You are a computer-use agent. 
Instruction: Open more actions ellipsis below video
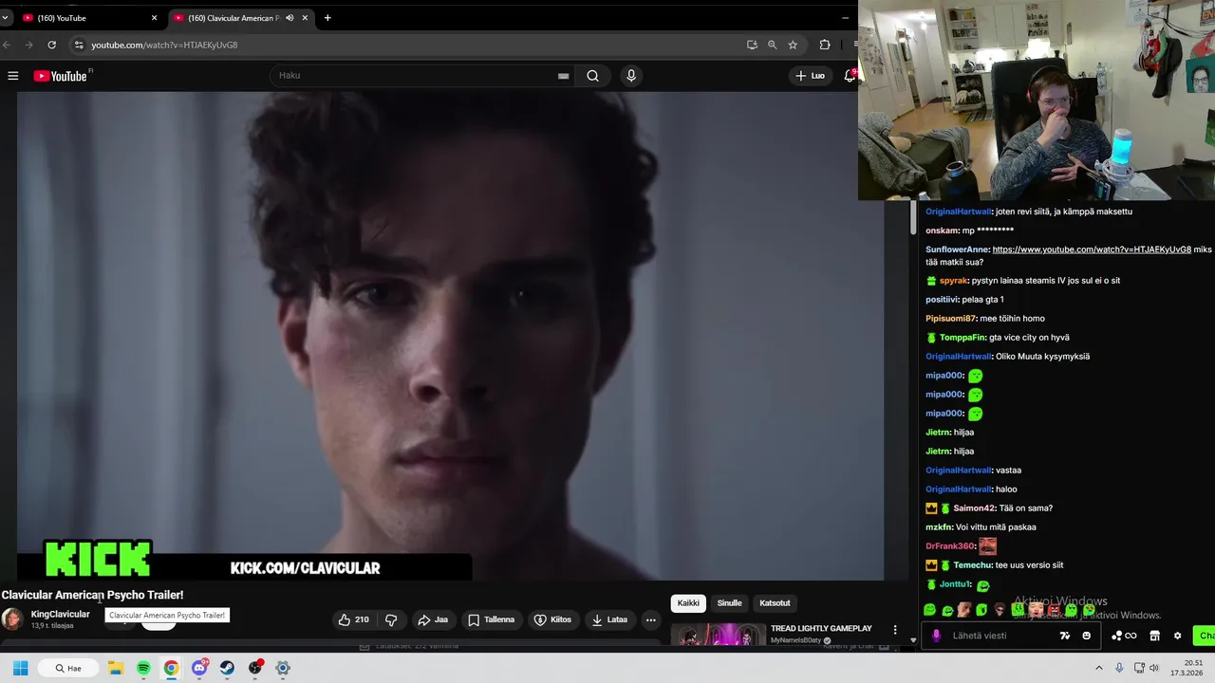click(651, 619)
